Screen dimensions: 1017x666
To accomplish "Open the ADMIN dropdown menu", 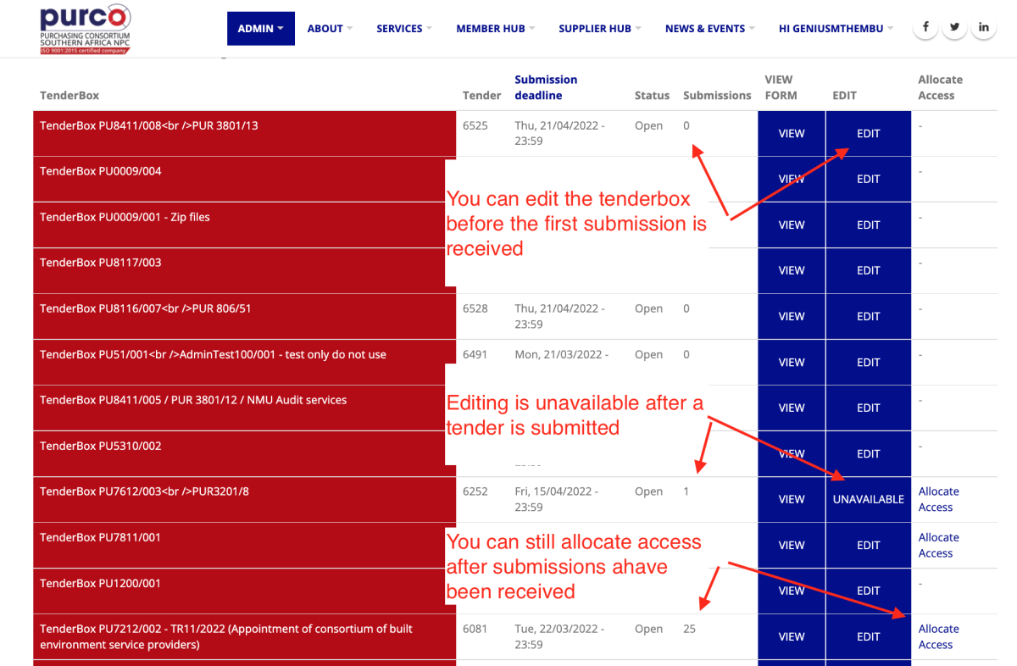I will tap(260, 29).
